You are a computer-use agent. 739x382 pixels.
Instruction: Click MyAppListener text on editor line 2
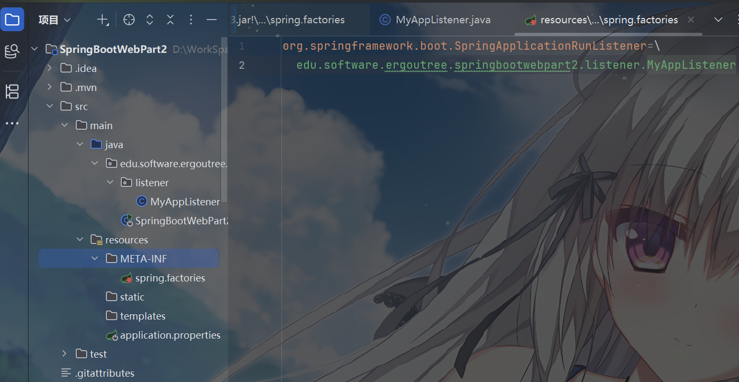coord(691,65)
